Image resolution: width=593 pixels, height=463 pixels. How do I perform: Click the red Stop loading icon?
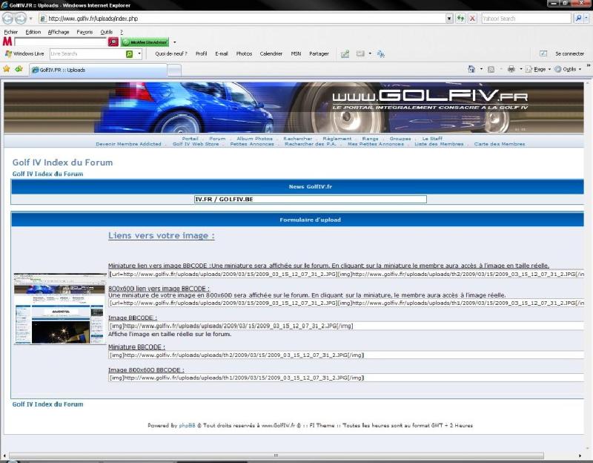pyautogui.click(x=472, y=18)
